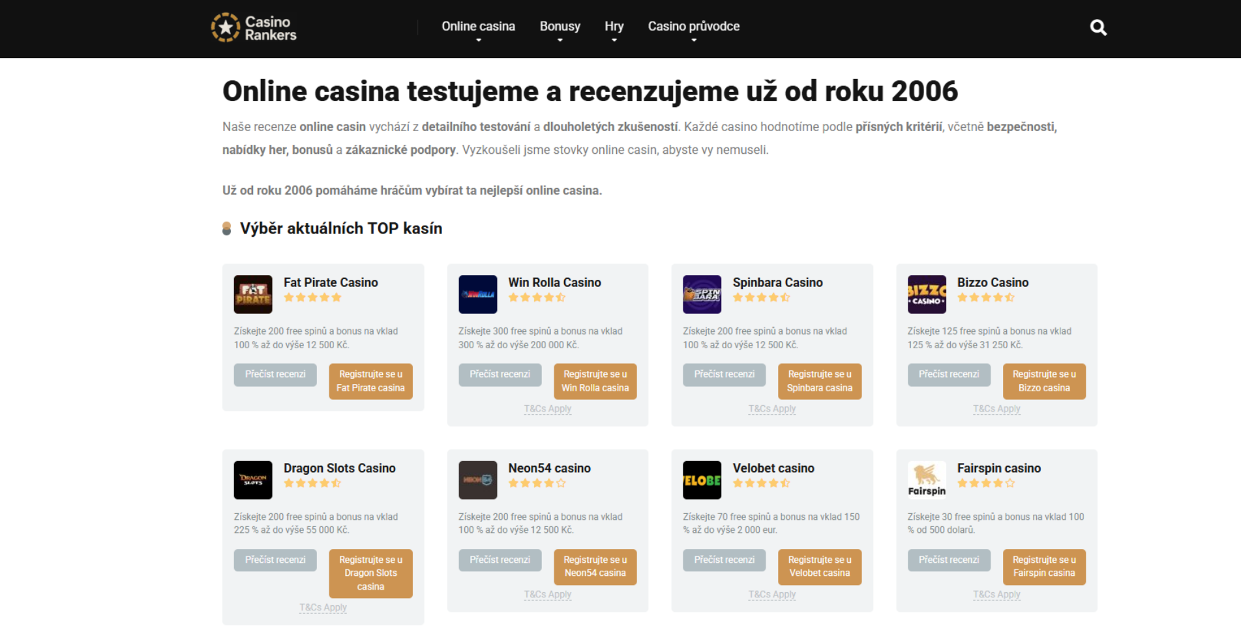
Task: Click the medal icon next to TOP kasín heading
Action: pyautogui.click(x=226, y=228)
